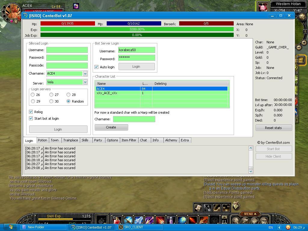Screen dimensions: 308x231
Task: Click the glowing gold square icon beside the minimap
Action: [301, 60]
